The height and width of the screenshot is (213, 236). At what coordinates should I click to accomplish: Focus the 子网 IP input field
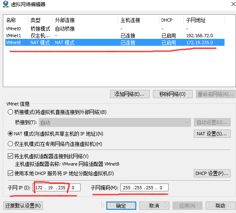click(x=56, y=187)
